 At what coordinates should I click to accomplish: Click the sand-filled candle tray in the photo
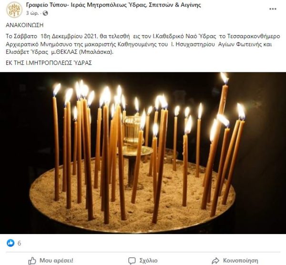132,196
